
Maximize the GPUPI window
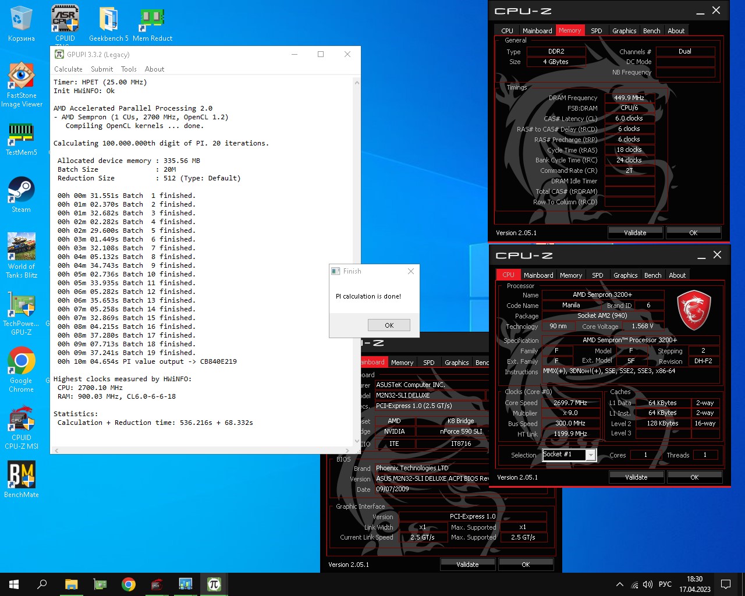coord(320,54)
